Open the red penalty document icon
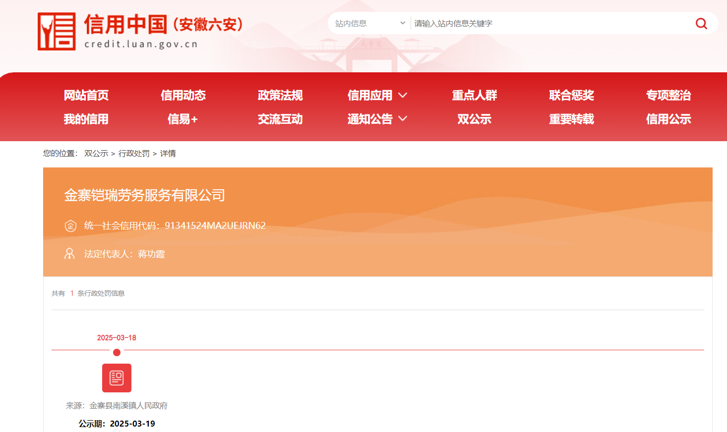 tap(117, 378)
